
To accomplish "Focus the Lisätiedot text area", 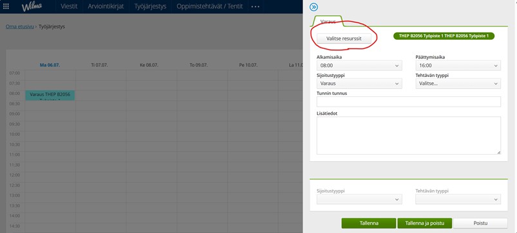I will click(409, 135).
